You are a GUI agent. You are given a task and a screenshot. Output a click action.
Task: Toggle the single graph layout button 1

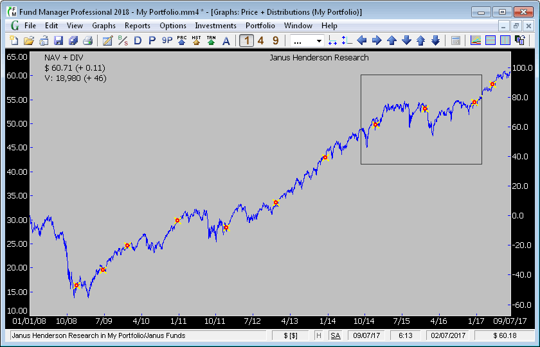pyautogui.click(x=246, y=40)
